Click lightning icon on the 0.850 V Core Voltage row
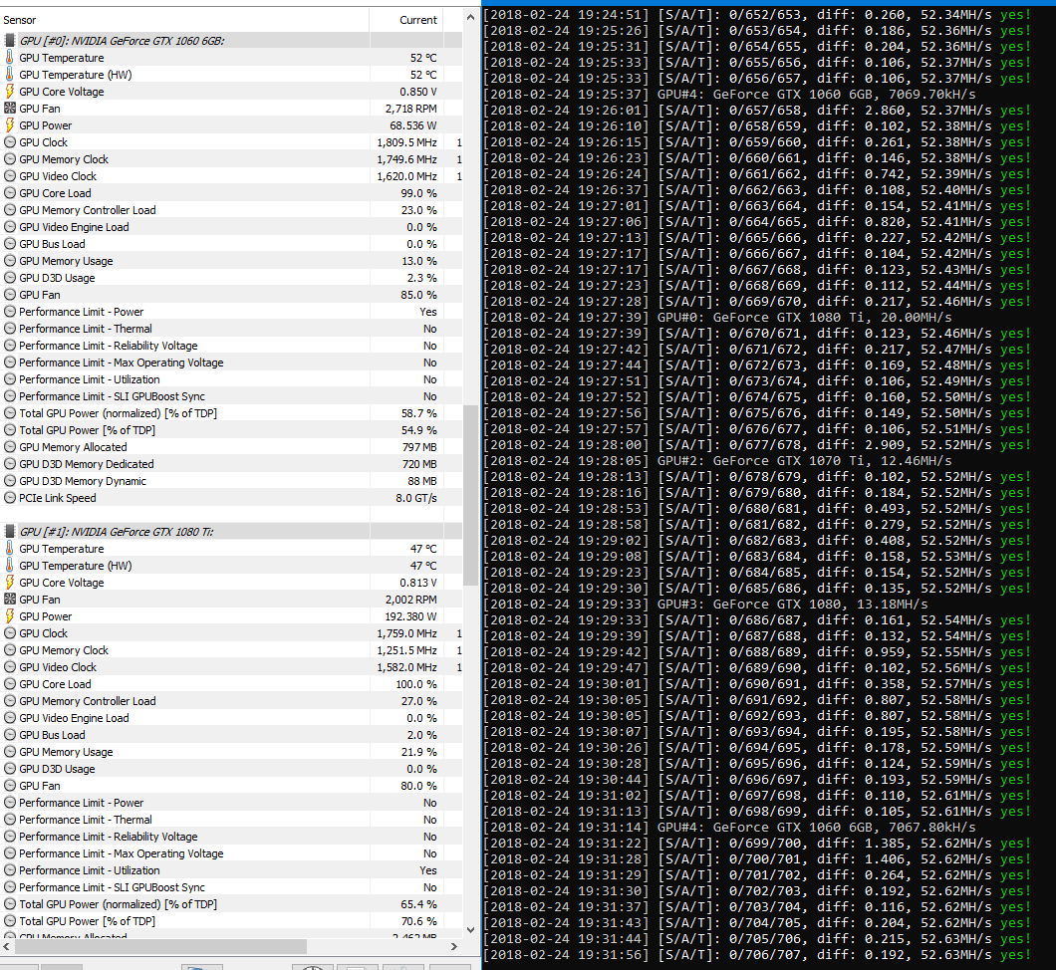This screenshot has width=1056, height=970. [x=9, y=92]
